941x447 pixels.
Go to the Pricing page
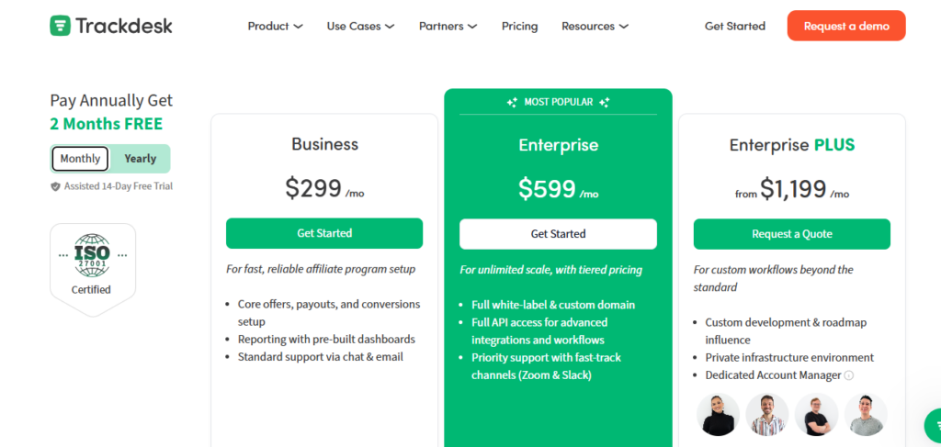coord(519,26)
